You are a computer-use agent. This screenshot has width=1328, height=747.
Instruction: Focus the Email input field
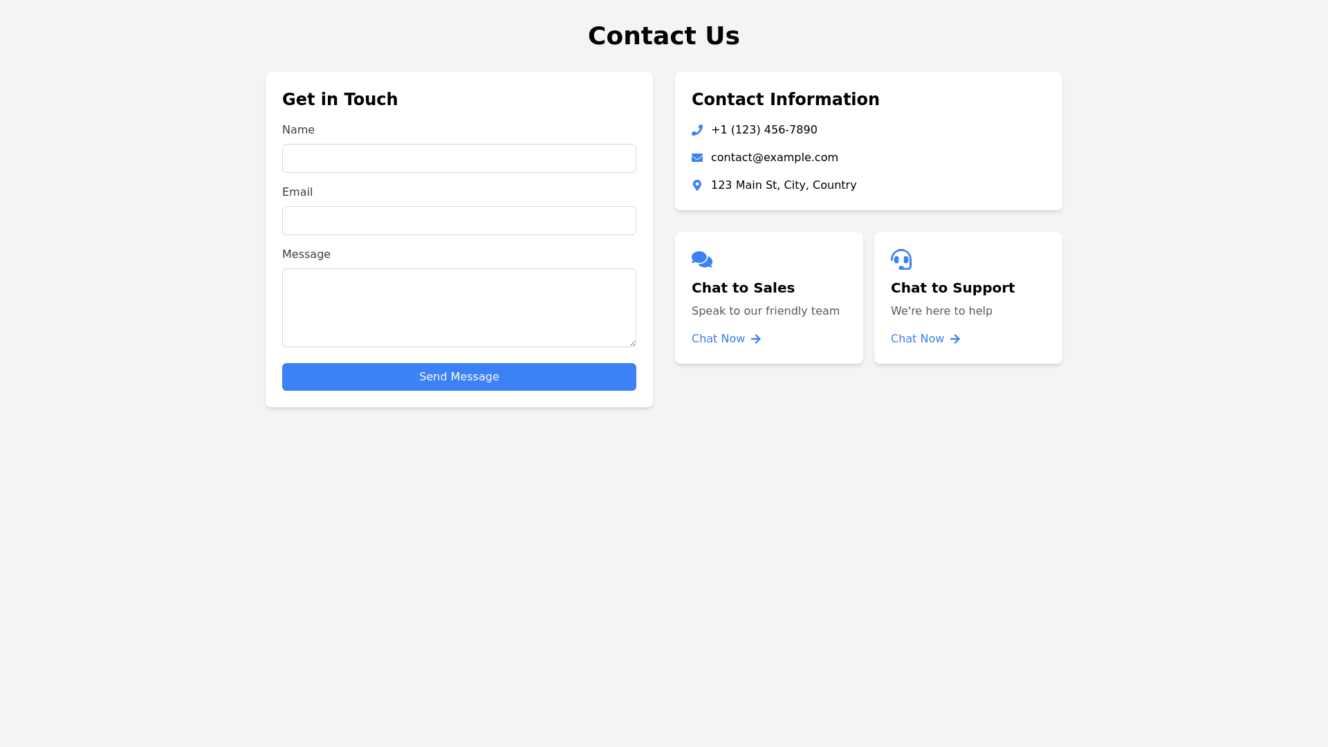pos(459,221)
